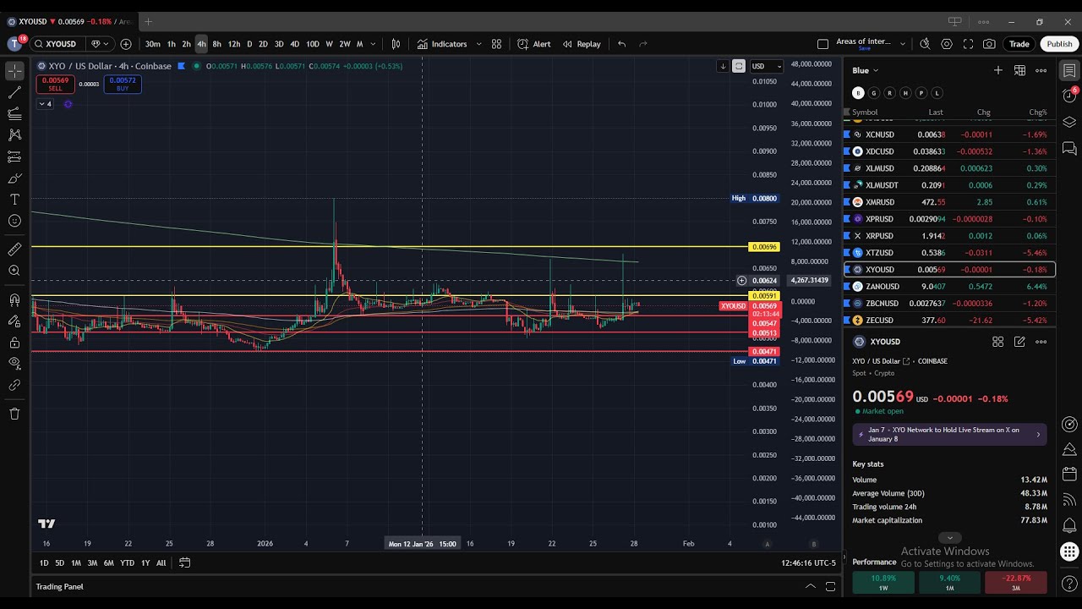Expand the key stats chevron
This screenshot has height=609, width=1082.
pyautogui.click(x=949, y=537)
